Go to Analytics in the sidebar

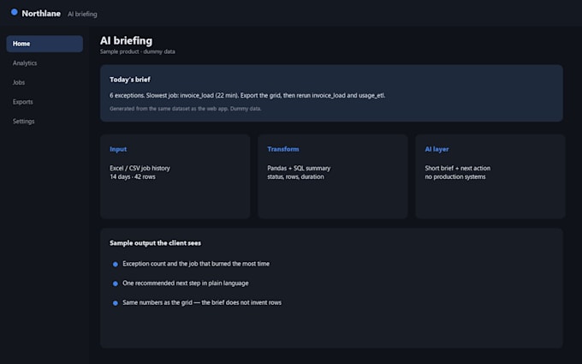pos(25,63)
